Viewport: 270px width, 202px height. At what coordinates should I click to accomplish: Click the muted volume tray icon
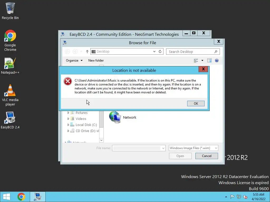coord(245,197)
